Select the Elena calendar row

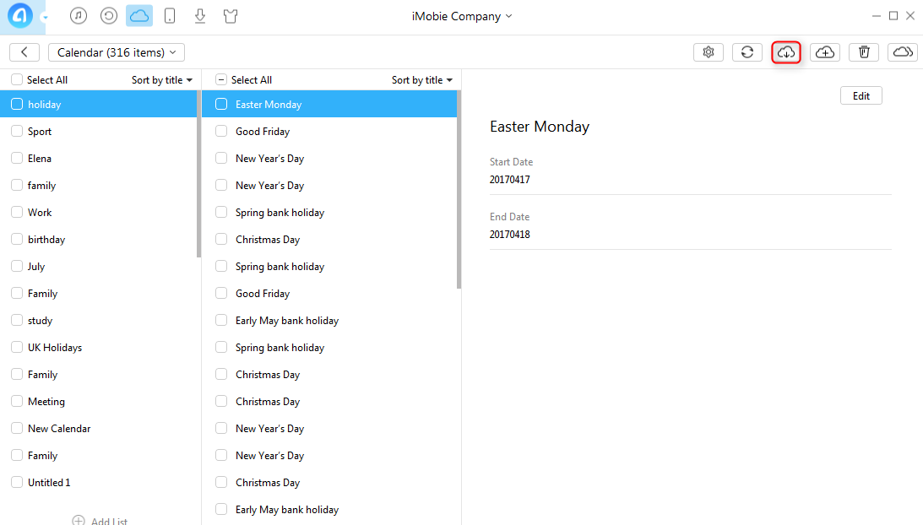[98, 159]
